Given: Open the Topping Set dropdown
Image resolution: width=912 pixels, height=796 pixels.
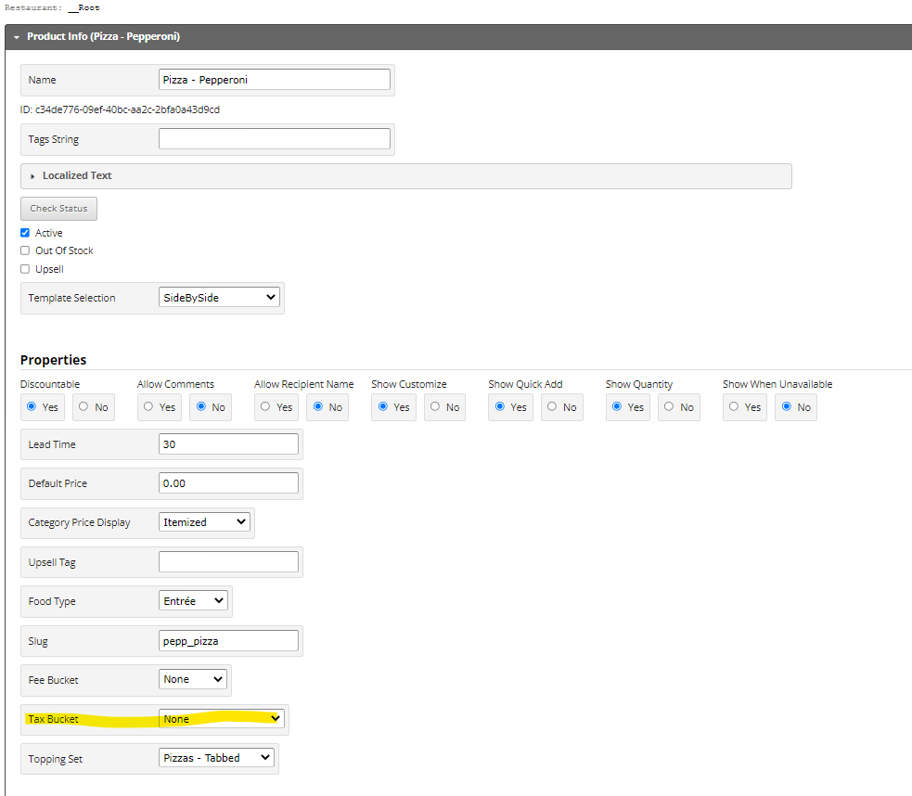Looking at the screenshot, I should coord(216,758).
